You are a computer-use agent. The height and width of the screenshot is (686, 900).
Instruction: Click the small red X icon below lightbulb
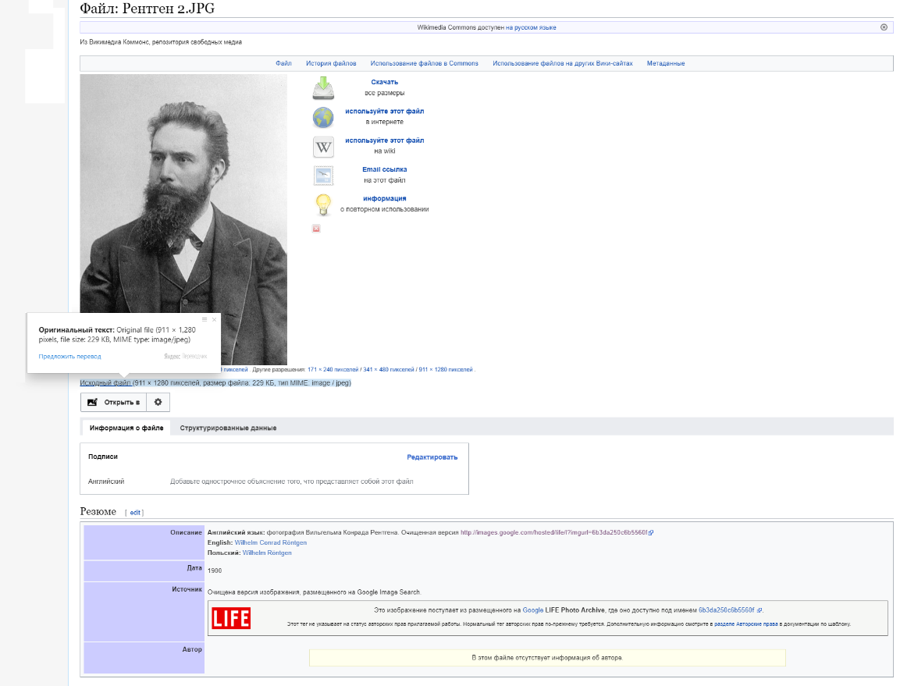316,229
